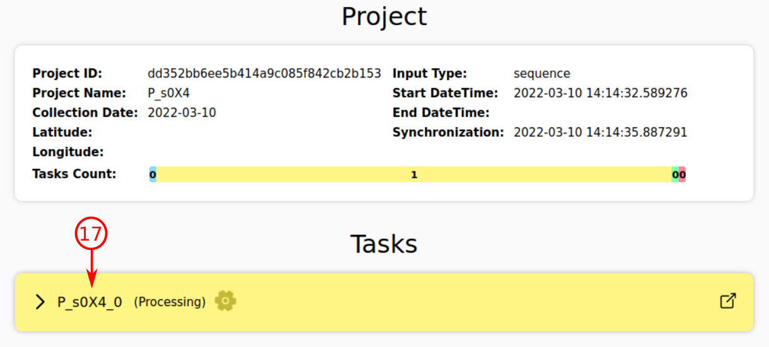Click the Input Type value sequence
This screenshot has height=347, width=769.
(541, 74)
